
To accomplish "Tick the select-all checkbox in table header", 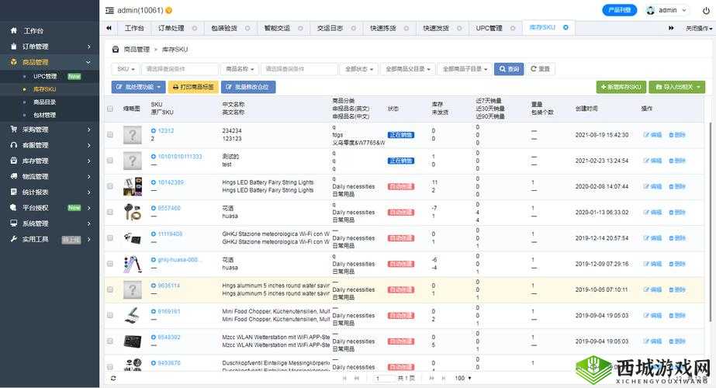I will click(x=110, y=109).
